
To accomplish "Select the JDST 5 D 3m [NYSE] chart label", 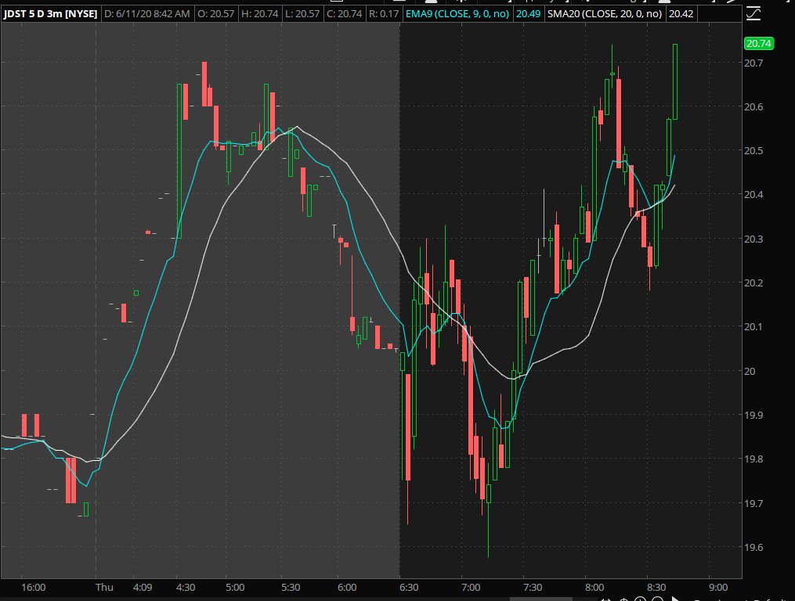I will (x=50, y=13).
